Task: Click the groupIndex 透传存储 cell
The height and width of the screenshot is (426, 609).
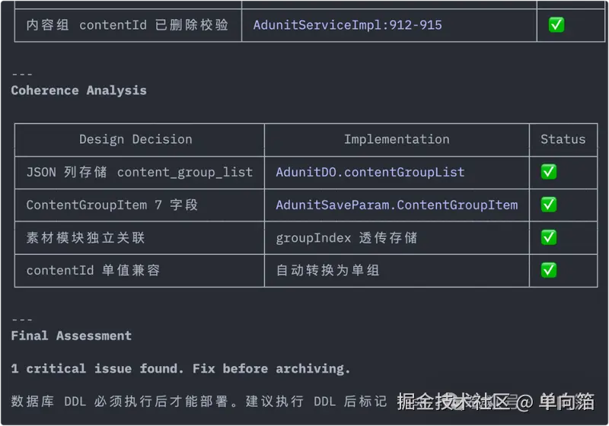Action: 346,237
